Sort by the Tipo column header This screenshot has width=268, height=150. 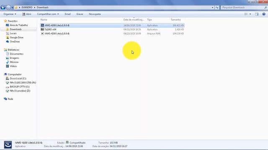(149, 20)
